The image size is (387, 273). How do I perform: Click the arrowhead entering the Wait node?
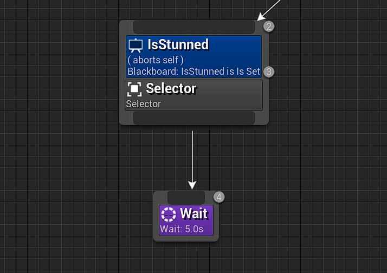(192, 185)
